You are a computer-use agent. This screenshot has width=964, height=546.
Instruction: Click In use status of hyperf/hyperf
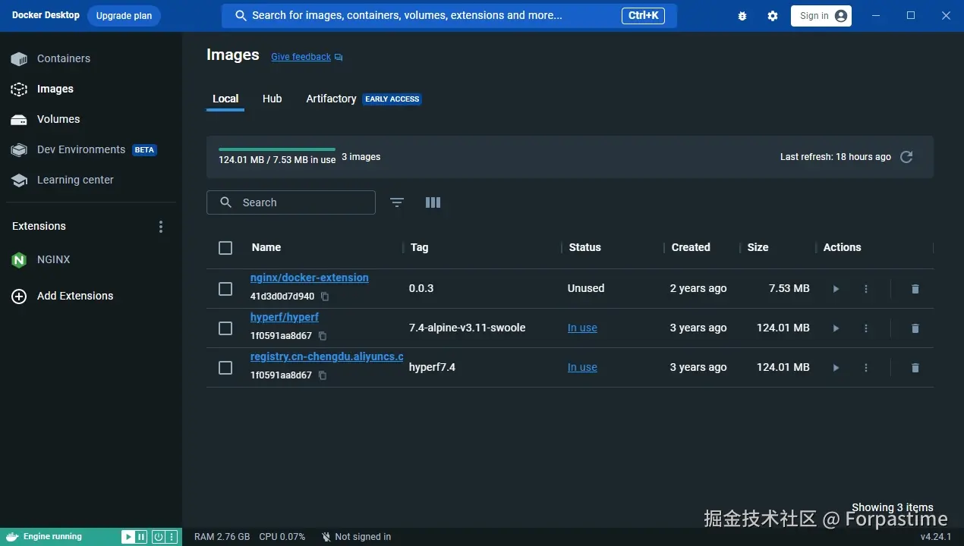click(582, 328)
